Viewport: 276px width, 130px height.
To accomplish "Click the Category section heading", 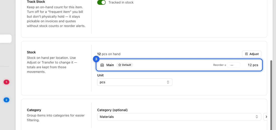I will [x=34, y=110].
